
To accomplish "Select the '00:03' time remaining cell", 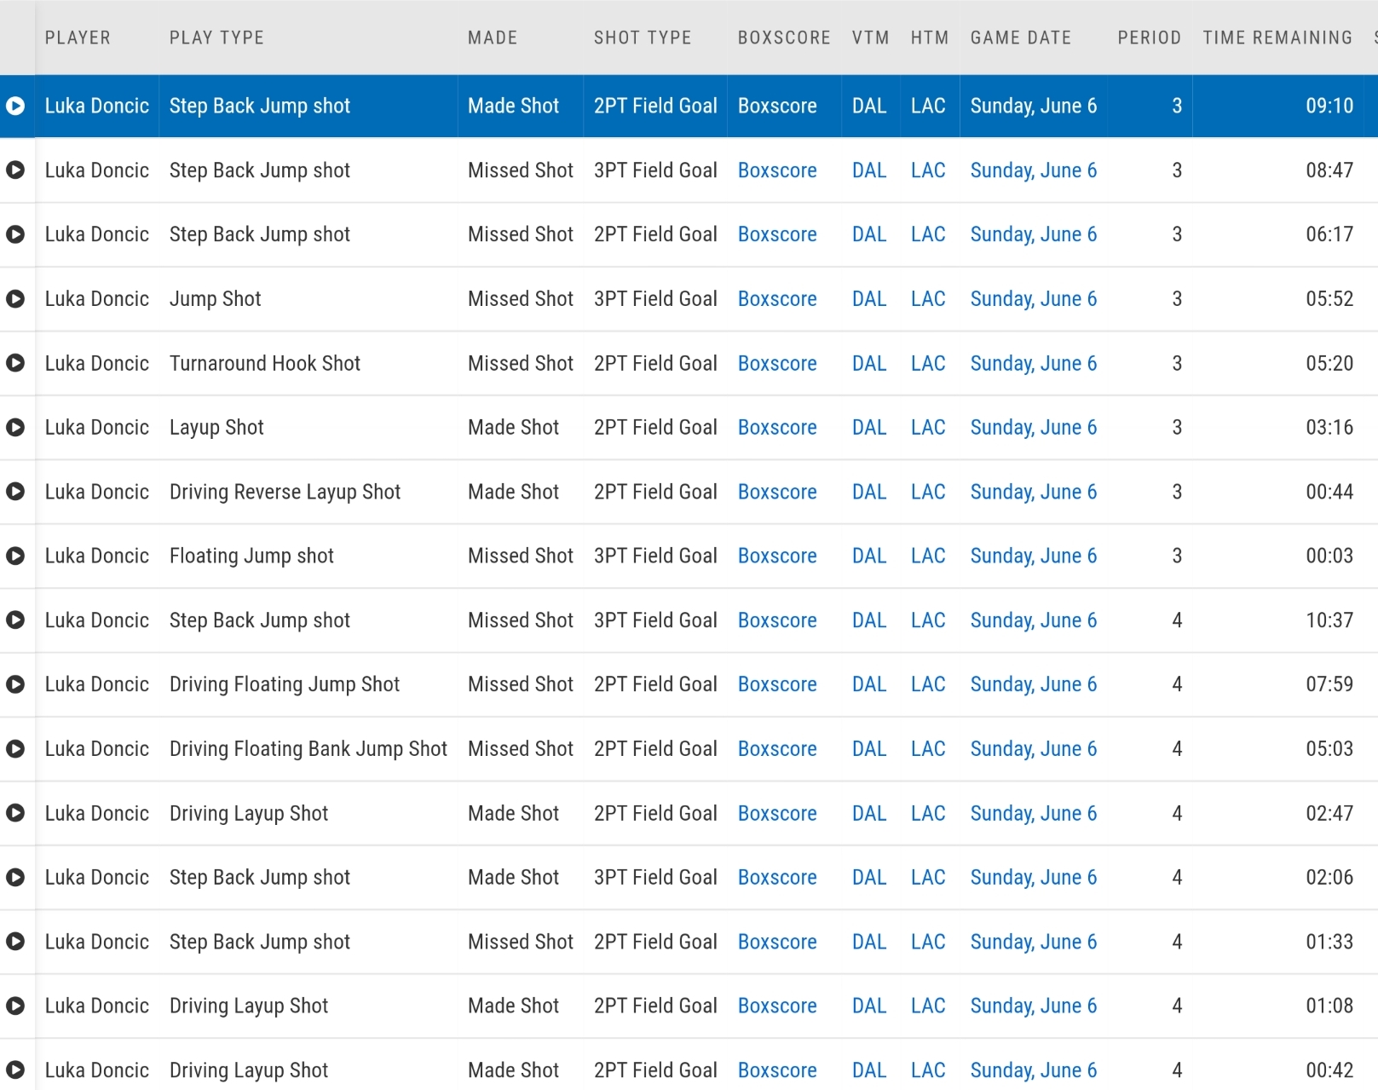I will [x=1329, y=556].
